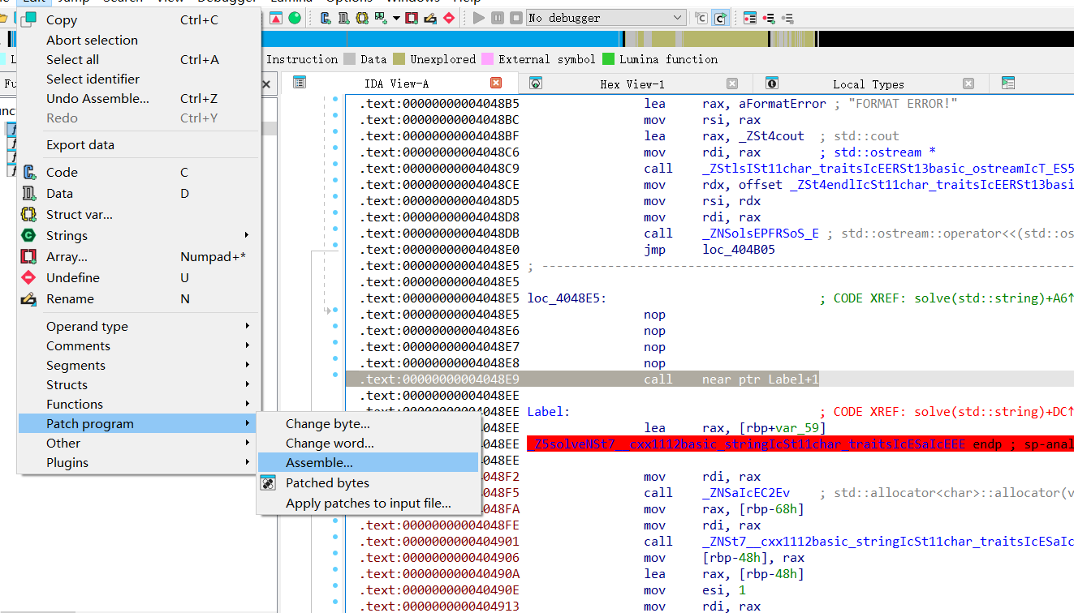Click the Rename pencil icon in toolbar

430,18
